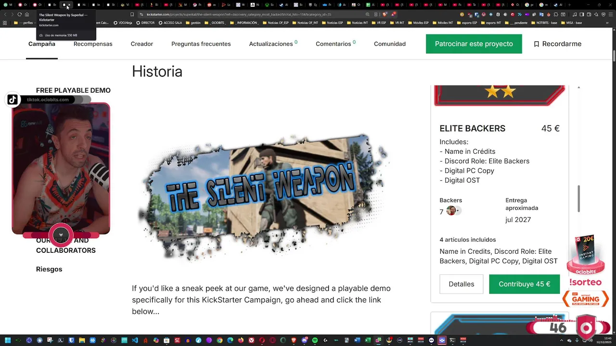Open Firefox from taskbar
616x346 pixels.
click(x=241, y=340)
